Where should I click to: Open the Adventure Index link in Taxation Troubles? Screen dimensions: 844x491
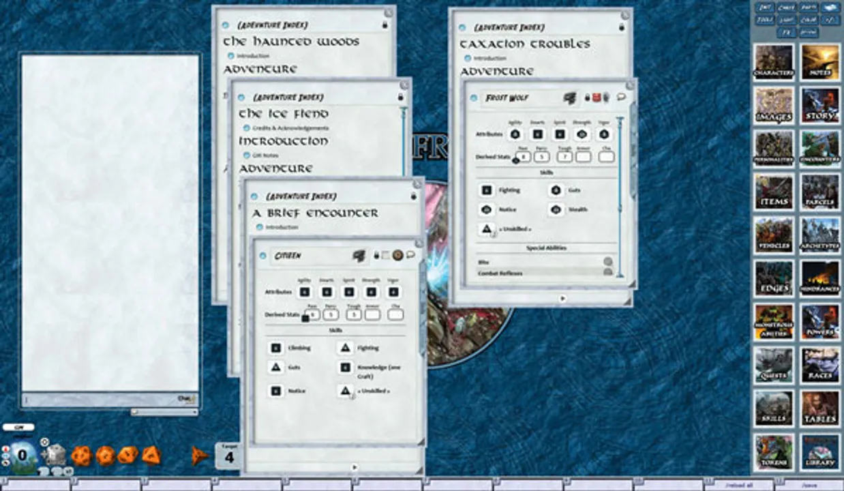509,27
